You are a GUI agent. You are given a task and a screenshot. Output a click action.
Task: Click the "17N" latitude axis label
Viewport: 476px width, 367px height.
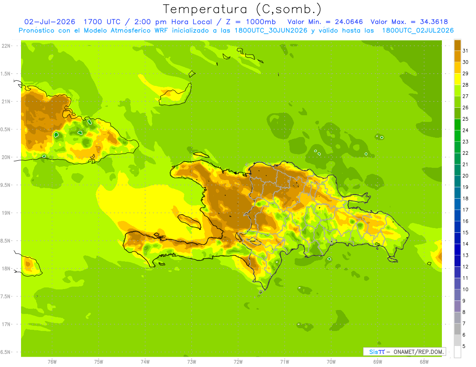(6, 324)
